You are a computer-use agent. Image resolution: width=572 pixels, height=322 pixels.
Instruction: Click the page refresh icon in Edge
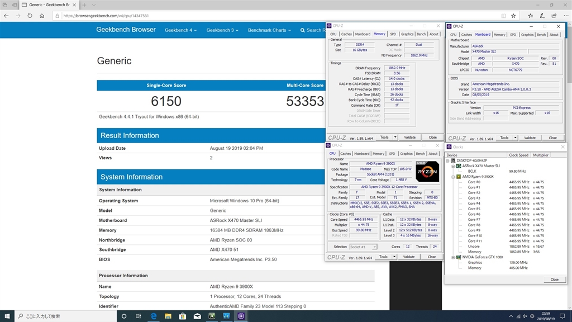[x=29, y=16]
